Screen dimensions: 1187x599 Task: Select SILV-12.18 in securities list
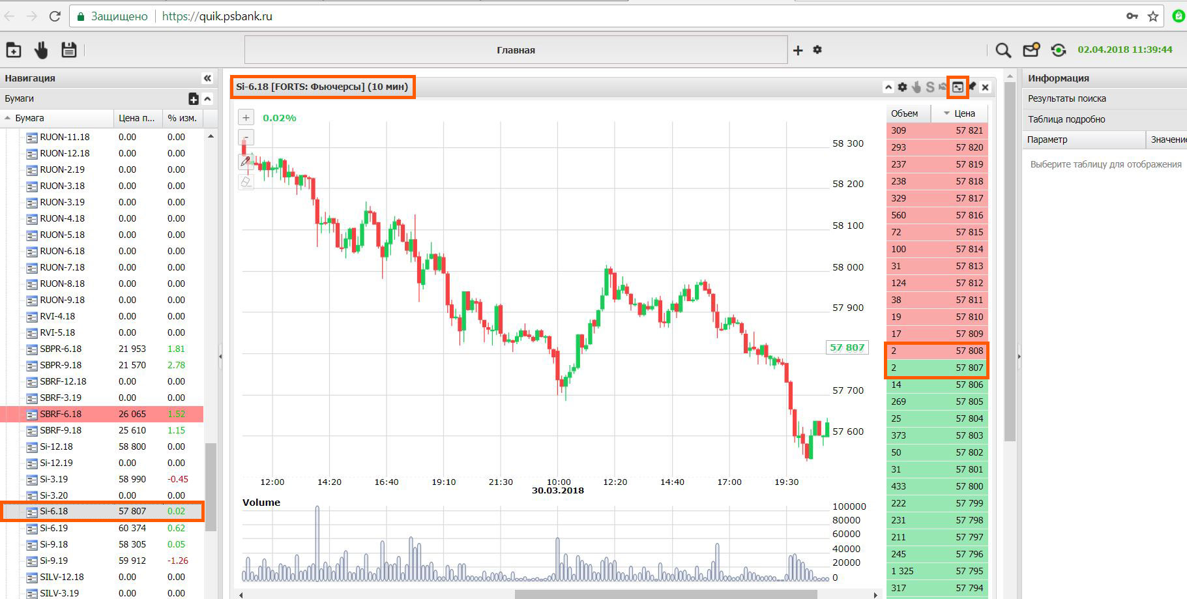pos(102,577)
